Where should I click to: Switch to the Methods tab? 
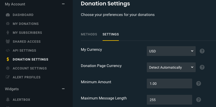(x=89, y=34)
